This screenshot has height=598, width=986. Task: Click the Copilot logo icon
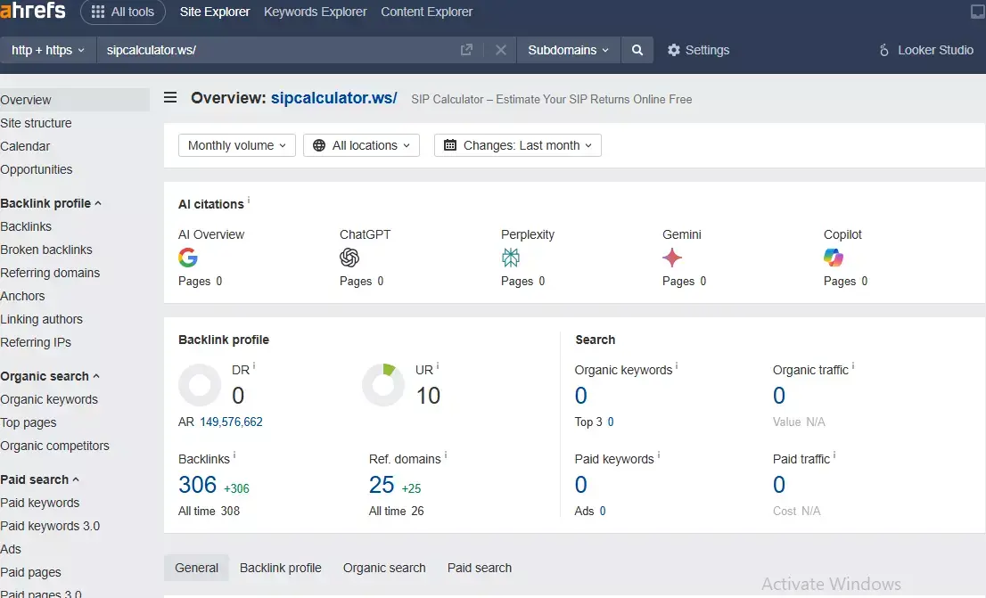(834, 258)
